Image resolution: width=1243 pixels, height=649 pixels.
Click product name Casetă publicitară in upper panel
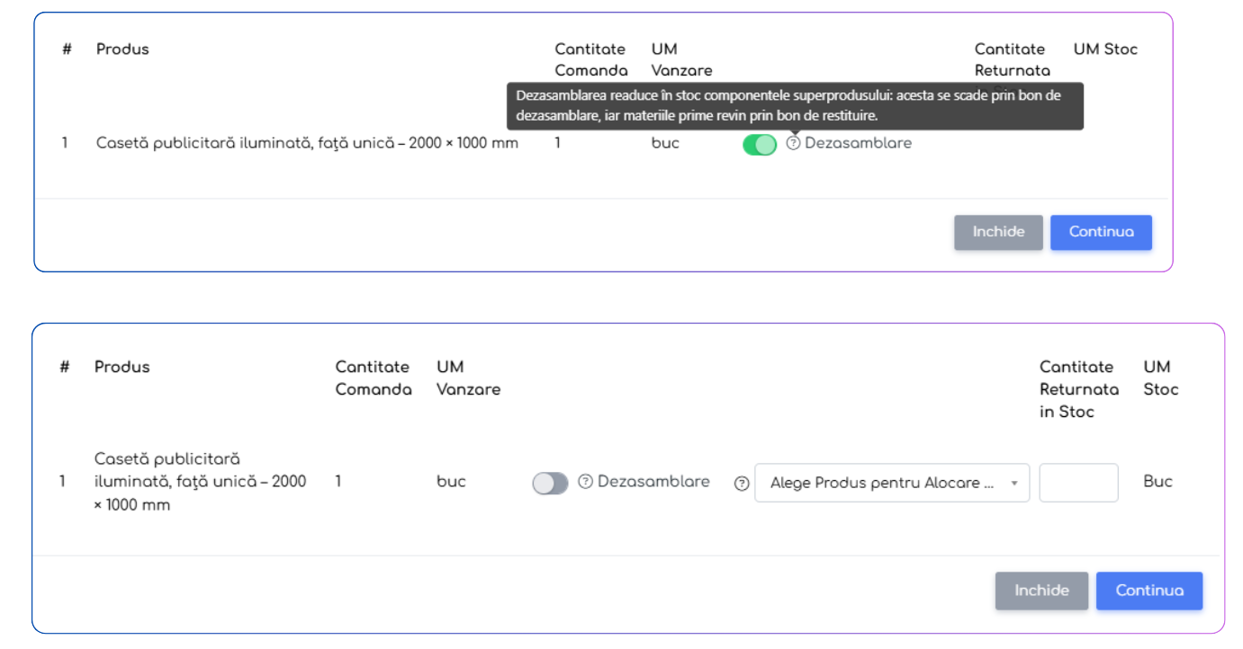click(307, 143)
